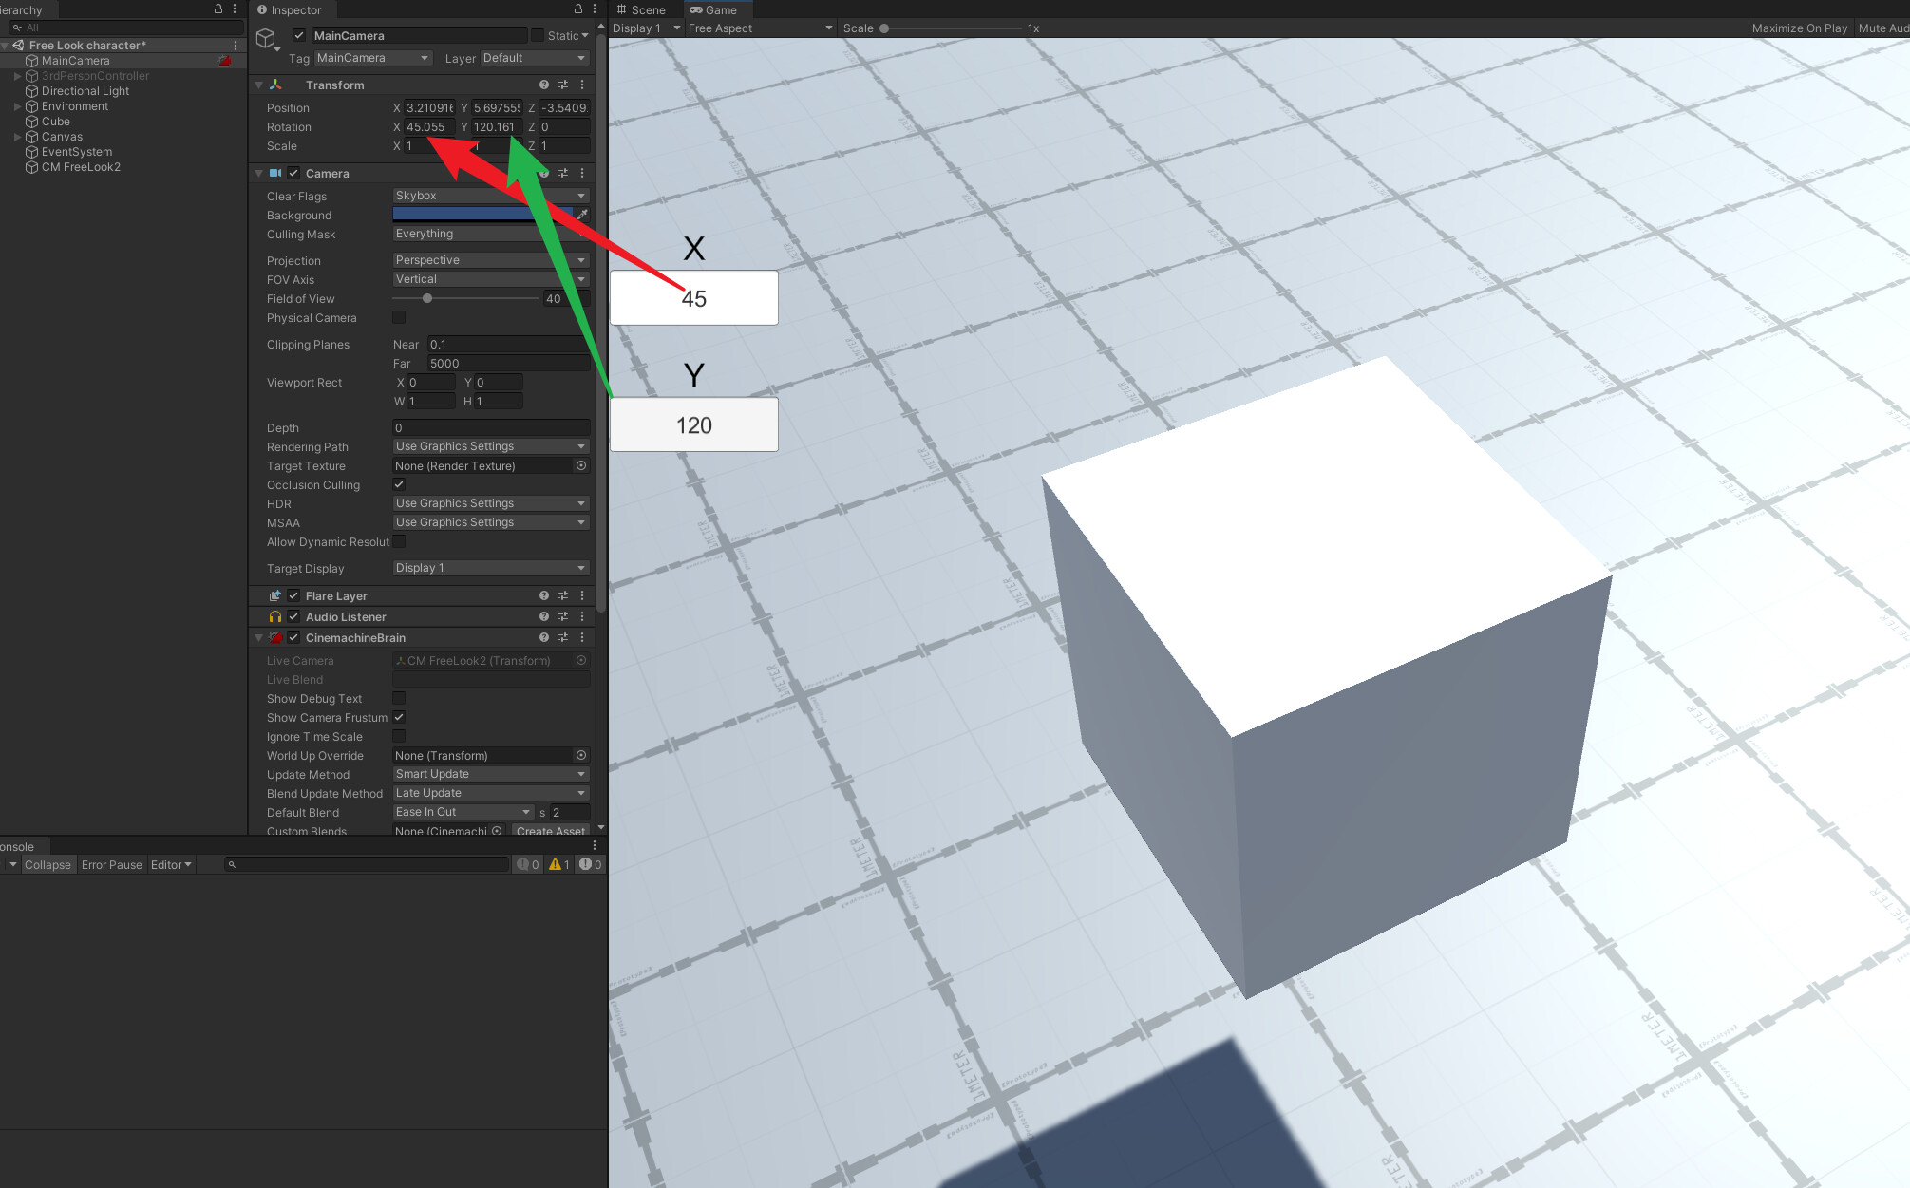Open console Editor dropdown menu

click(171, 864)
